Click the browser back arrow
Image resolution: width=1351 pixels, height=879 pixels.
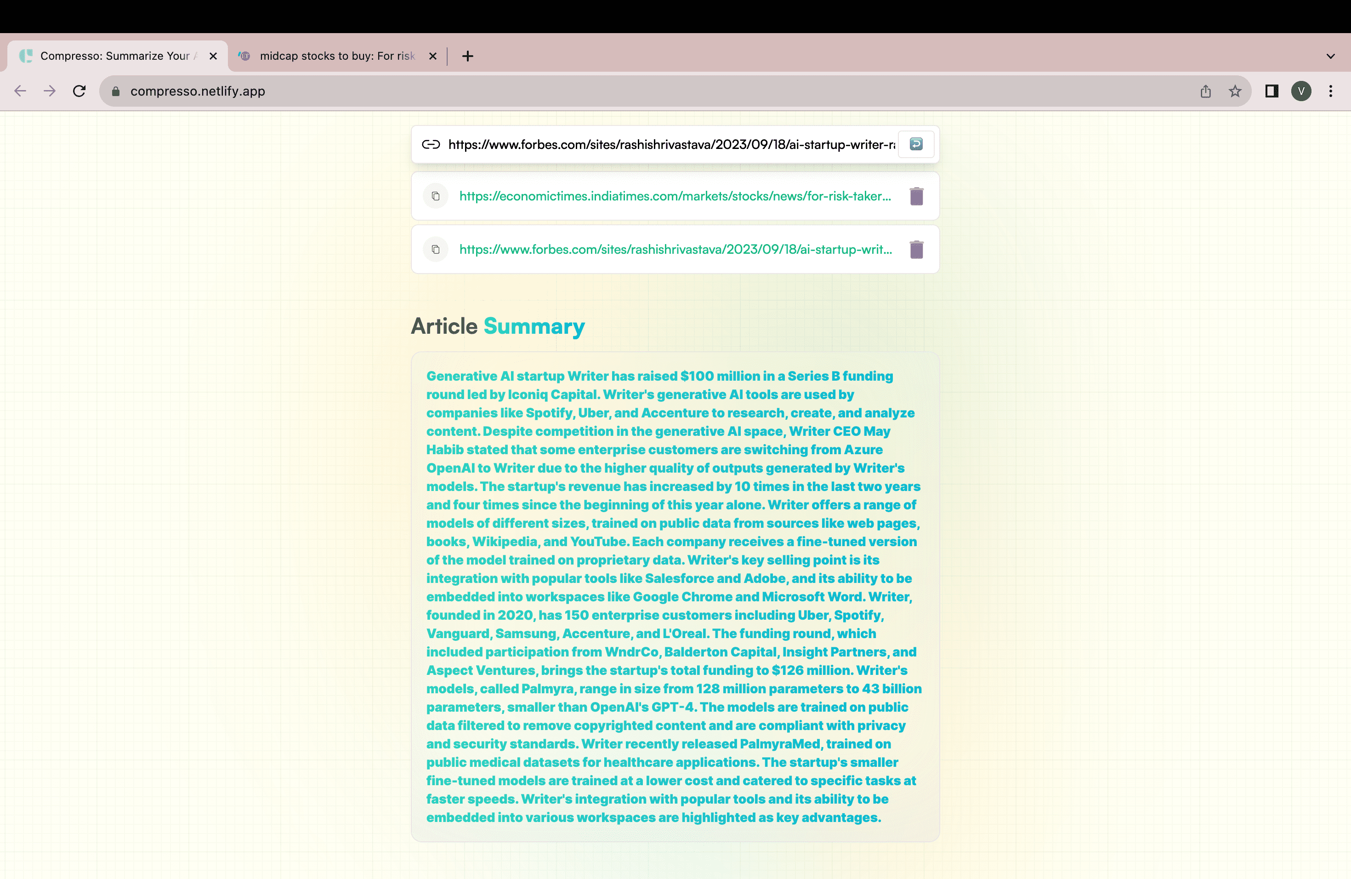tap(20, 91)
